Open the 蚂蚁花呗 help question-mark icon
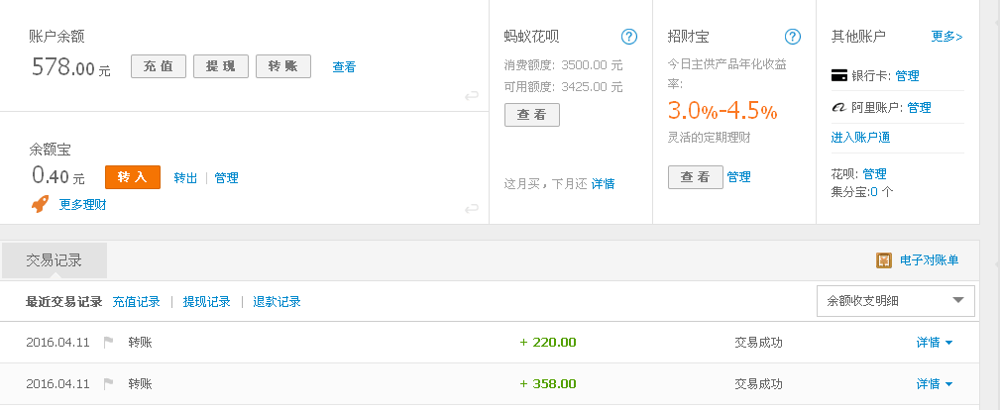 (x=628, y=37)
